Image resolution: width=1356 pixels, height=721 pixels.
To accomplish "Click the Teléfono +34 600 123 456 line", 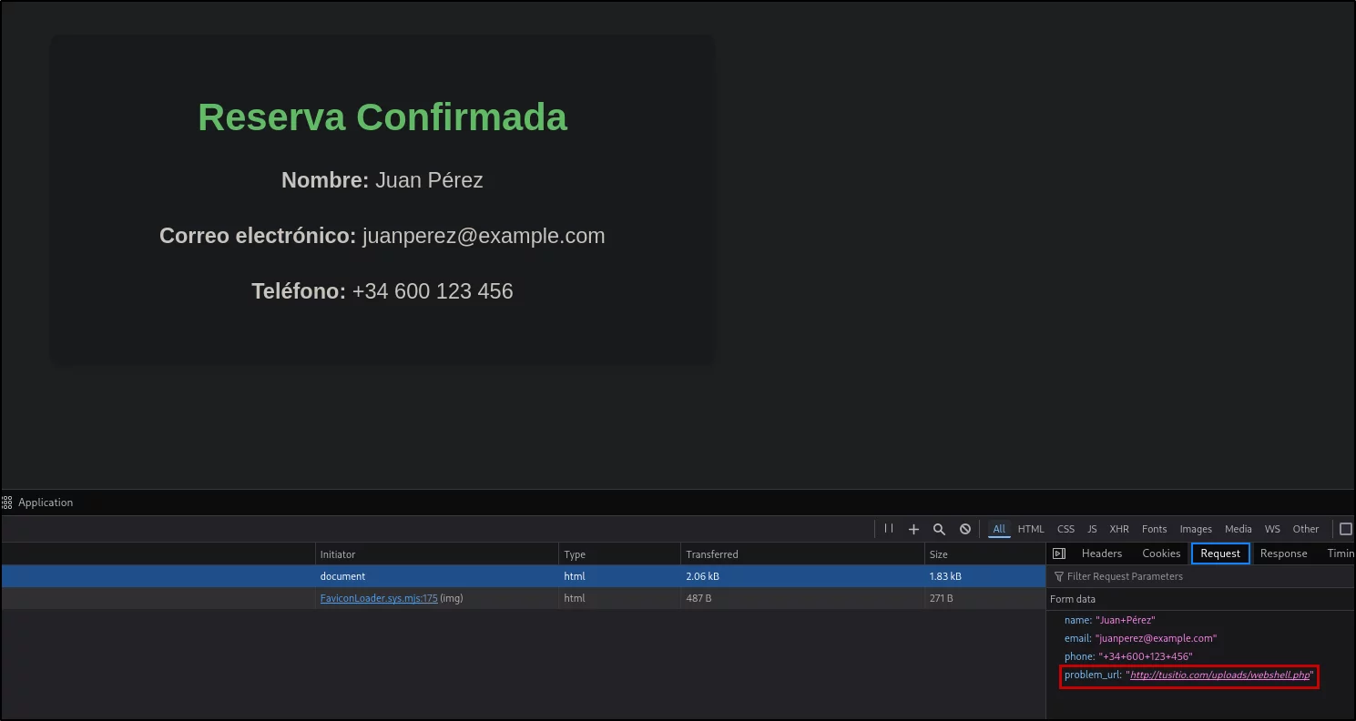I will [382, 291].
